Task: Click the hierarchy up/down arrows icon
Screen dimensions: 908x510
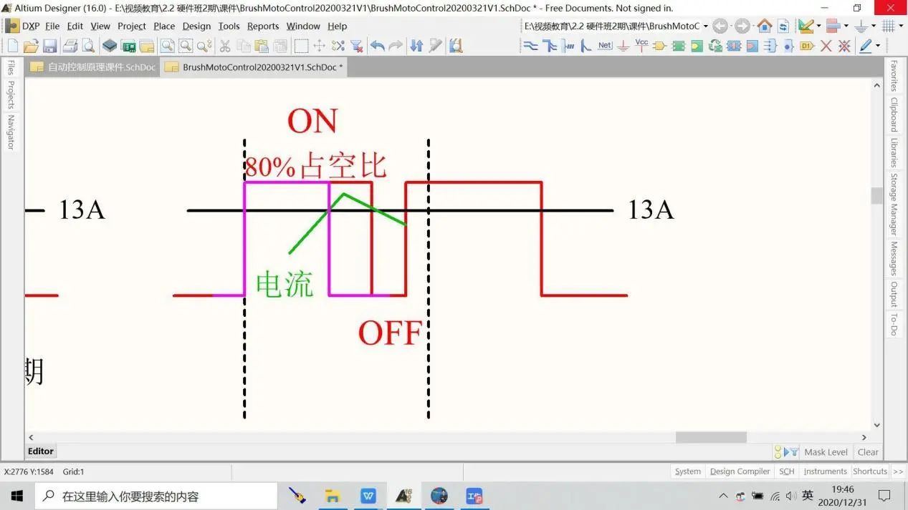Action: [x=416, y=46]
